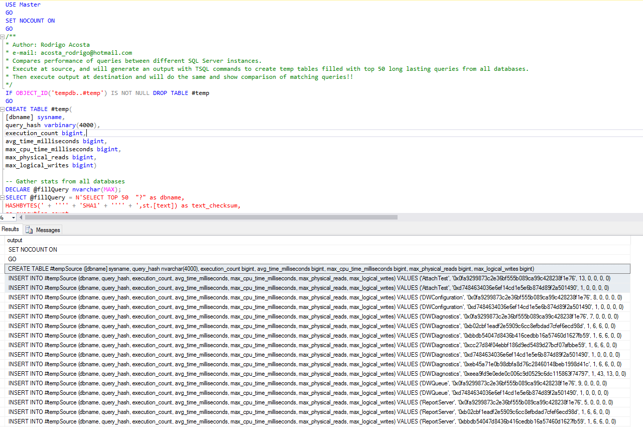
Task: Click the "query_hash varbinary(4000)," line in editor
Action: click(53, 125)
